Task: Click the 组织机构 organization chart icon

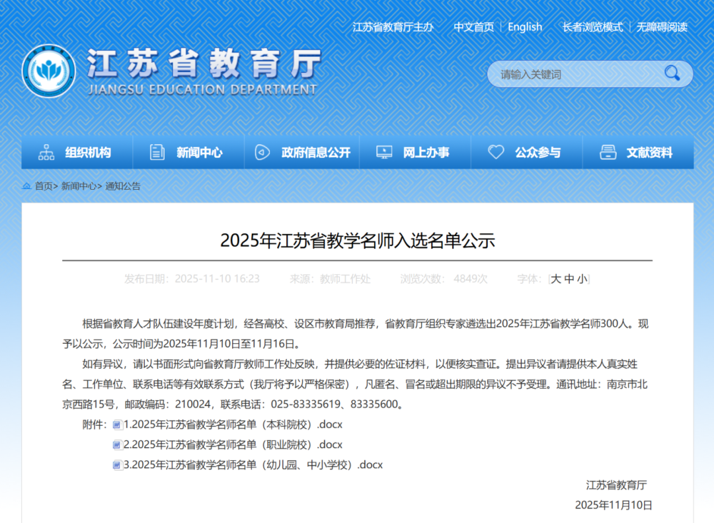Action: pyautogui.click(x=46, y=153)
